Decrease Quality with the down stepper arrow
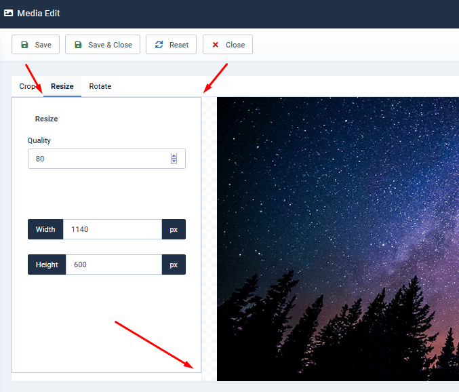This screenshot has height=392, width=459. click(x=174, y=161)
